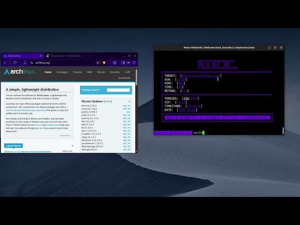This screenshot has height=225, width=300.
Task: Click the Brave wallet glasses icon
Action: point(128,63)
